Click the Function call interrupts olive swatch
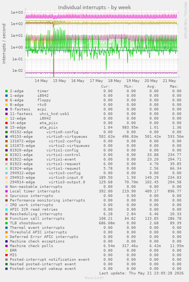The height and width of the screenshot is (282, 189). click(x=6, y=219)
